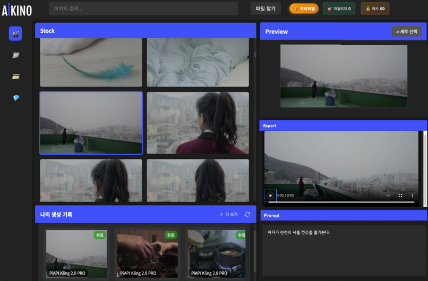Image resolution: width=428 pixels, height=281 pixels.
Task: Open the 캐시 60 balance badge
Action: [x=375, y=9]
